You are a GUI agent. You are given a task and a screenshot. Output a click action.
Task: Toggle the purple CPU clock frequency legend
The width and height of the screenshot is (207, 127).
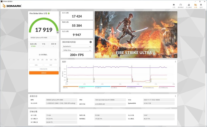(135, 87)
